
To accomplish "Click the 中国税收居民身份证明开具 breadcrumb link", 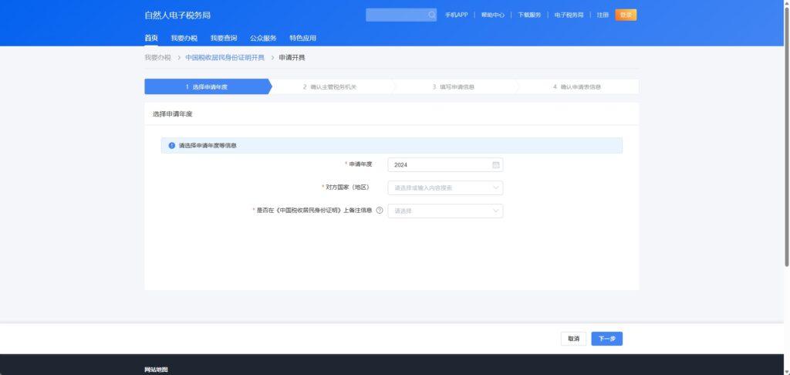I will coord(225,58).
